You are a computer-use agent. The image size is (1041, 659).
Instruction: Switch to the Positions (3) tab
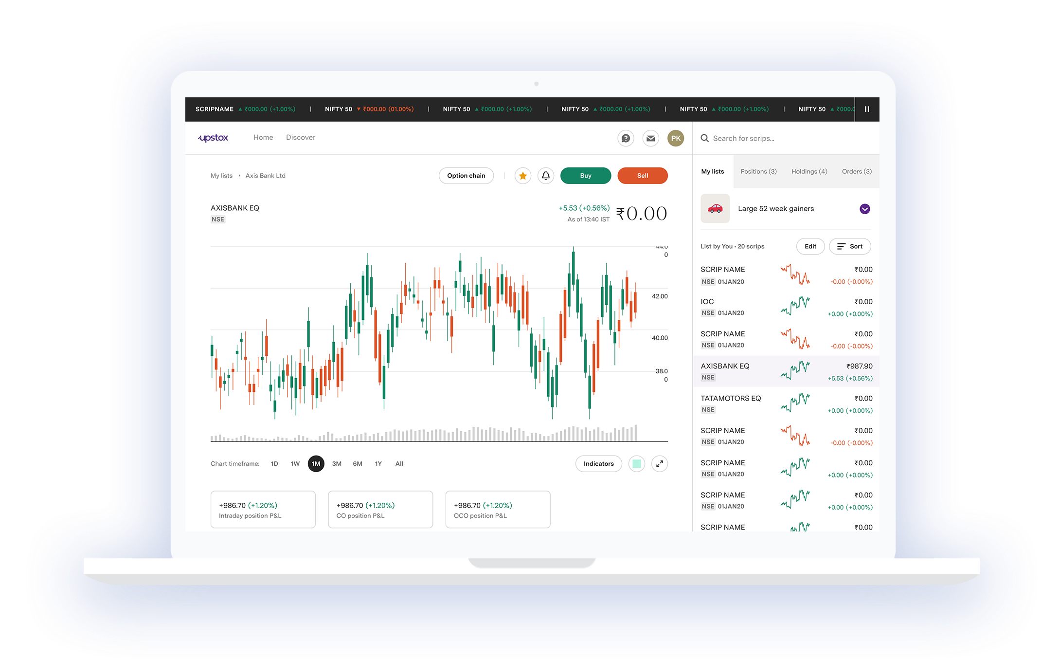tap(758, 171)
